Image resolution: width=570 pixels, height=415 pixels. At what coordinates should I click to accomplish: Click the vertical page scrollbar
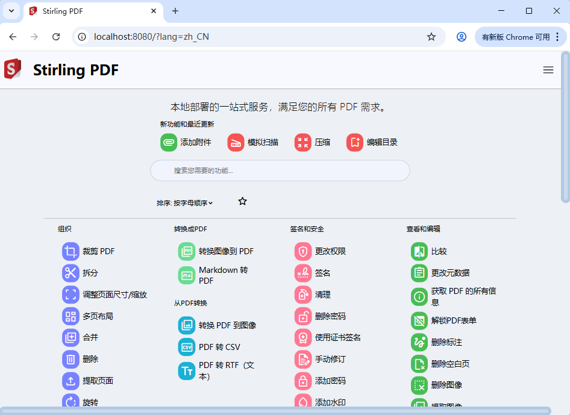[565, 127]
